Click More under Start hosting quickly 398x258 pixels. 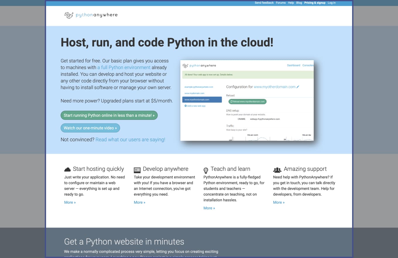[x=70, y=202]
